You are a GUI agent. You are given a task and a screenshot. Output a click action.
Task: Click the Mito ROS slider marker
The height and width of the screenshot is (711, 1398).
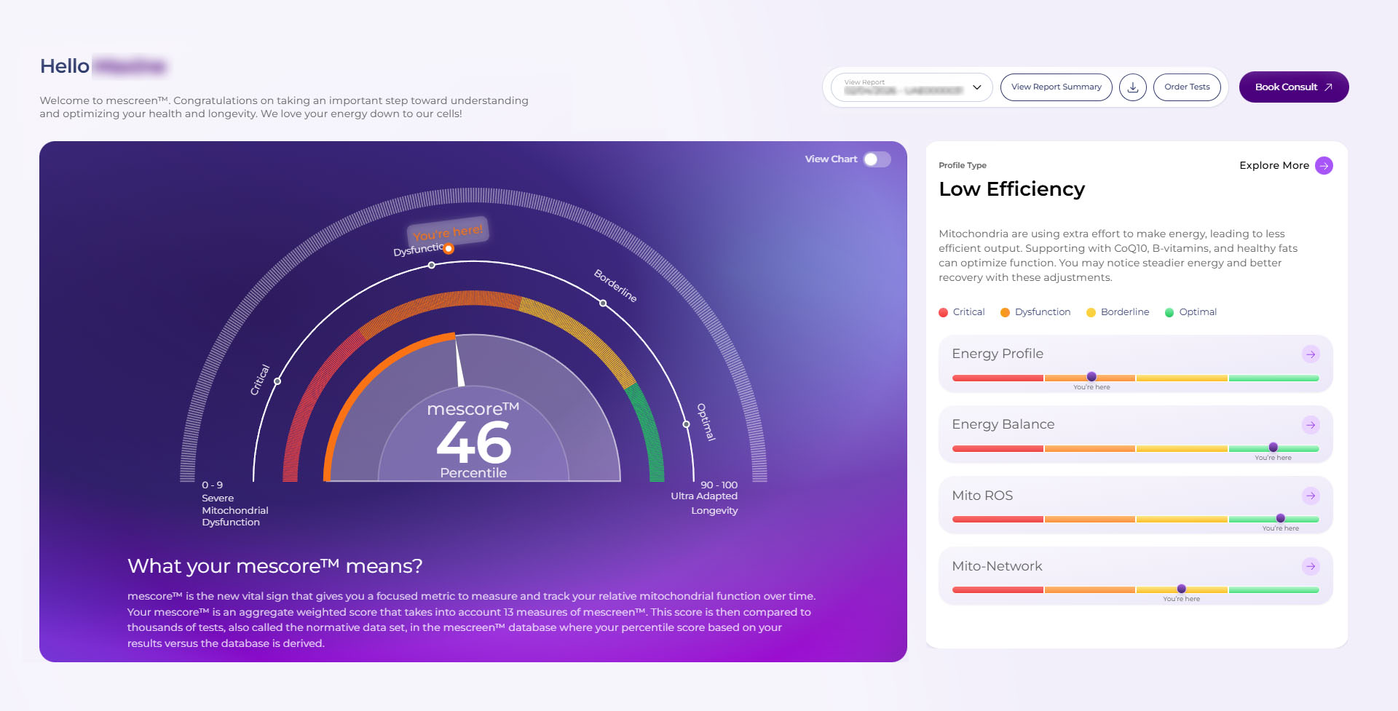(1280, 518)
